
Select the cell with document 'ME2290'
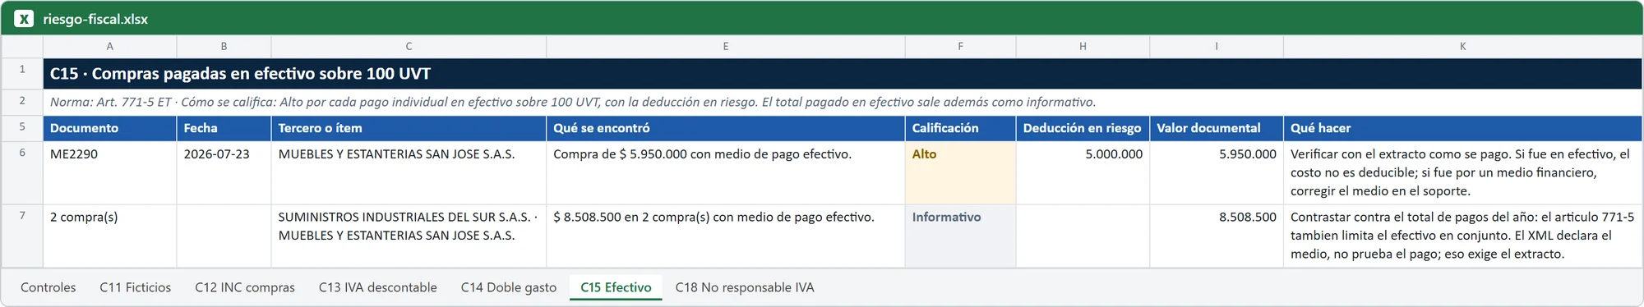coord(110,172)
